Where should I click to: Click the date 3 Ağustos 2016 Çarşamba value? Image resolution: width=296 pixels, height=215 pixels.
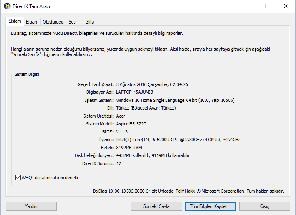152,84
